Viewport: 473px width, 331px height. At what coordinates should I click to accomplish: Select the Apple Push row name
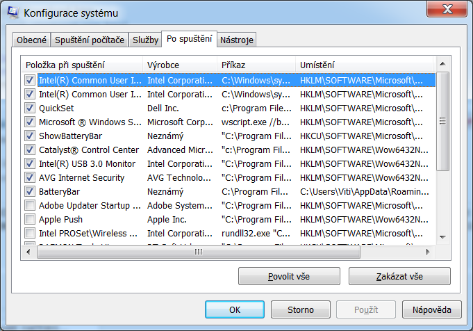click(x=60, y=219)
